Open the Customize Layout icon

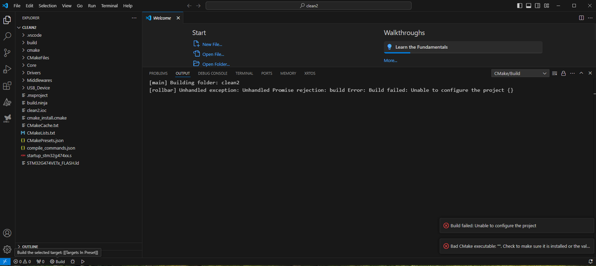coord(546,6)
